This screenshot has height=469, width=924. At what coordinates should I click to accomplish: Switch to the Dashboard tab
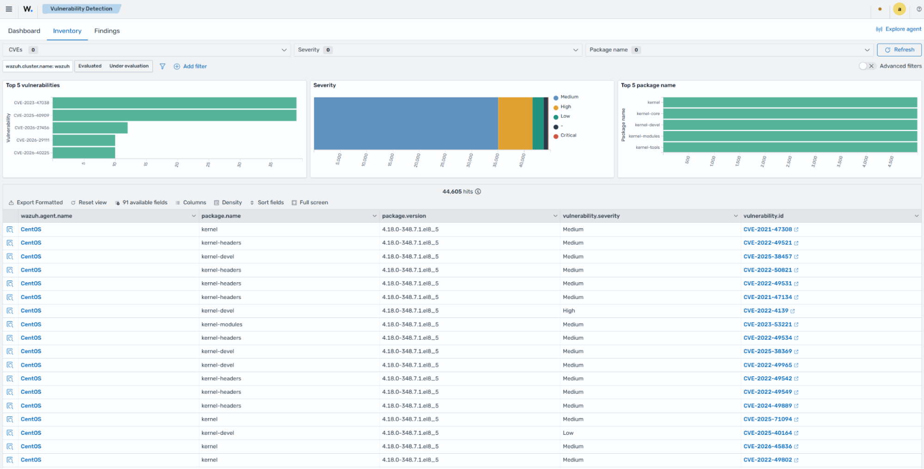point(24,31)
